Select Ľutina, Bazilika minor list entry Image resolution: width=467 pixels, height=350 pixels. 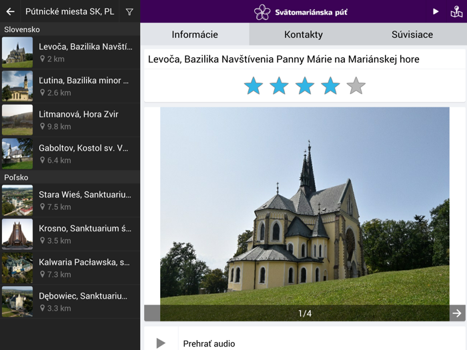point(70,86)
